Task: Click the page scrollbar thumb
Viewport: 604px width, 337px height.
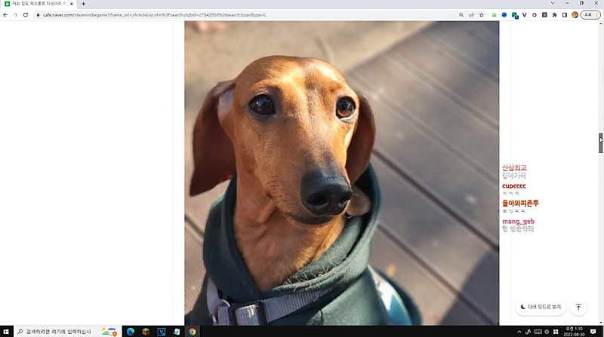Action: (x=600, y=143)
